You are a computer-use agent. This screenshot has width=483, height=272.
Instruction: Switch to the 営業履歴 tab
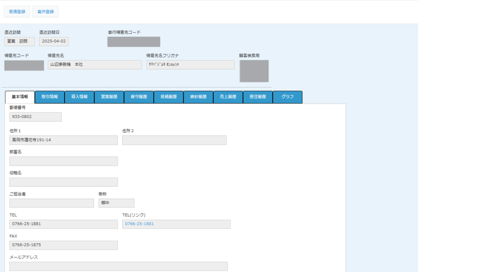coord(109,97)
